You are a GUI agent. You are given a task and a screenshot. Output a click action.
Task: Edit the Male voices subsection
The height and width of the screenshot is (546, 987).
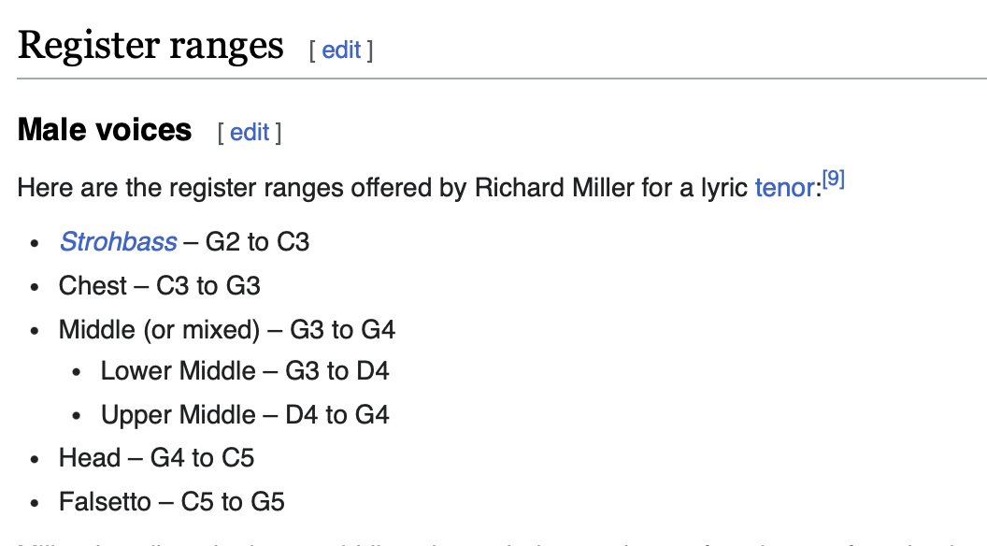pyautogui.click(x=250, y=132)
